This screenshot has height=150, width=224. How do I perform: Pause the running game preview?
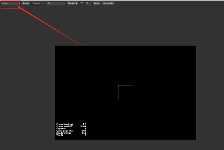[x=96, y=3]
